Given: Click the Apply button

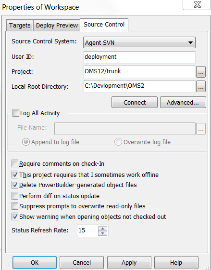Looking at the screenshot, I should click(129, 262).
